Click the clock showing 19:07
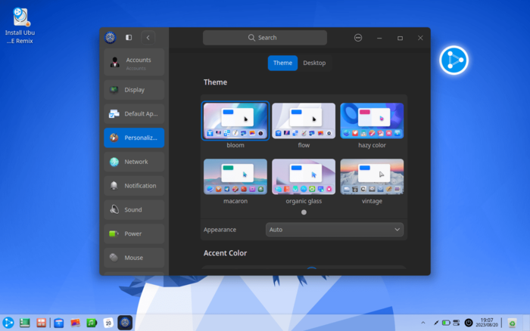This screenshot has width=530, height=331. point(487,322)
